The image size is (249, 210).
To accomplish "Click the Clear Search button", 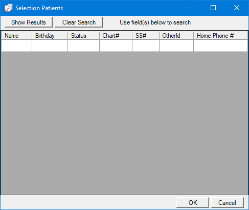I will point(79,22).
